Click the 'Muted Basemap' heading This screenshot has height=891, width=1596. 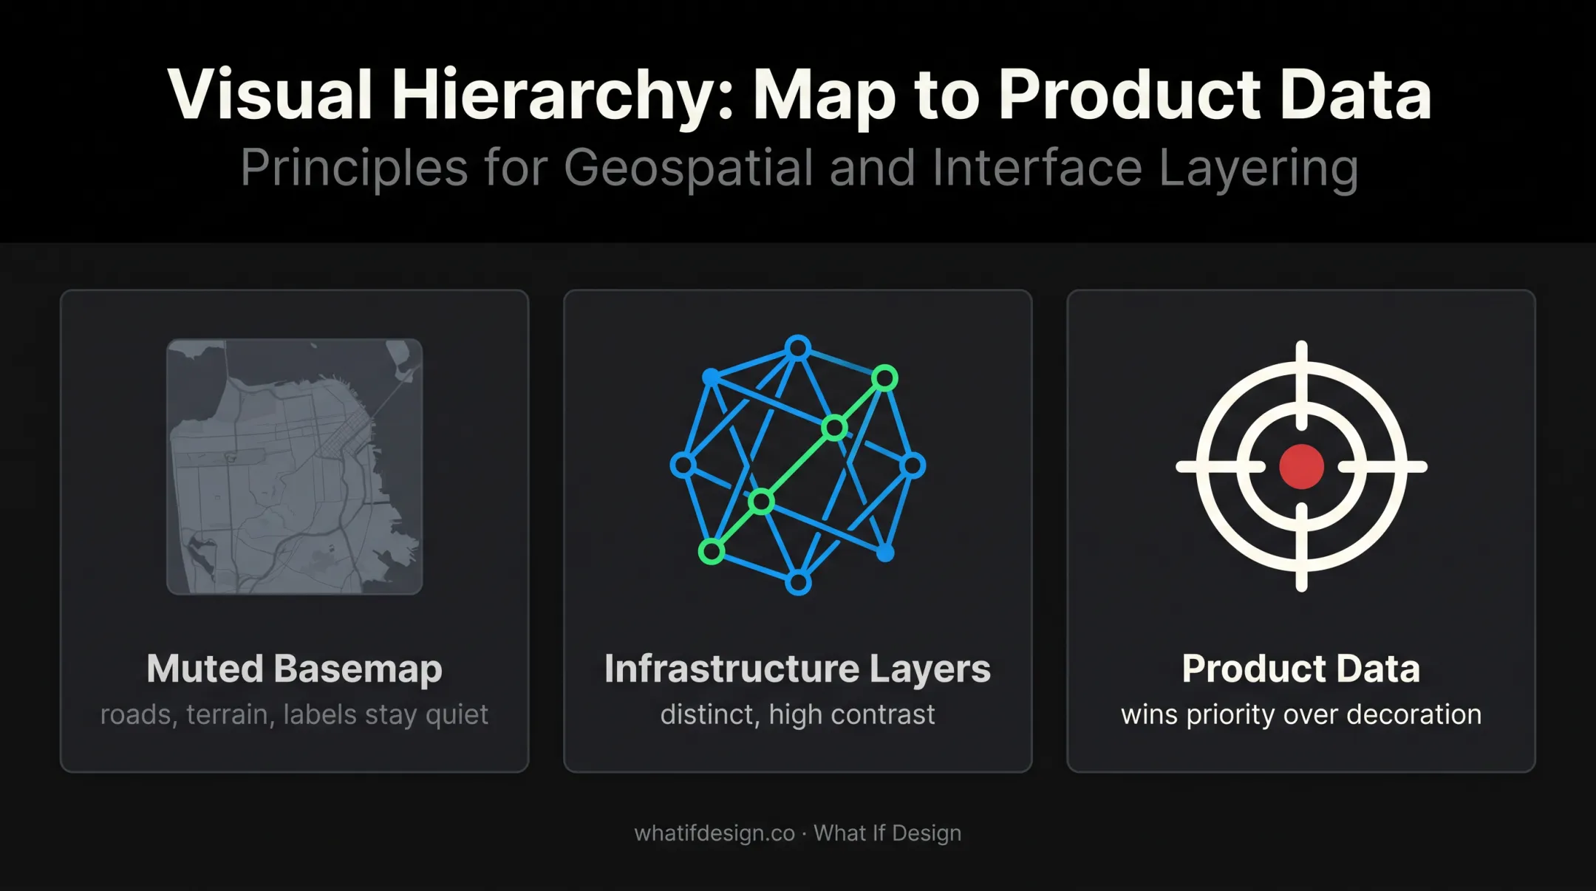tap(295, 669)
